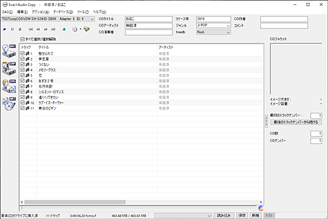Eject the CD with the eject icon
This screenshot has height=219, width=328.
point(64,29)
